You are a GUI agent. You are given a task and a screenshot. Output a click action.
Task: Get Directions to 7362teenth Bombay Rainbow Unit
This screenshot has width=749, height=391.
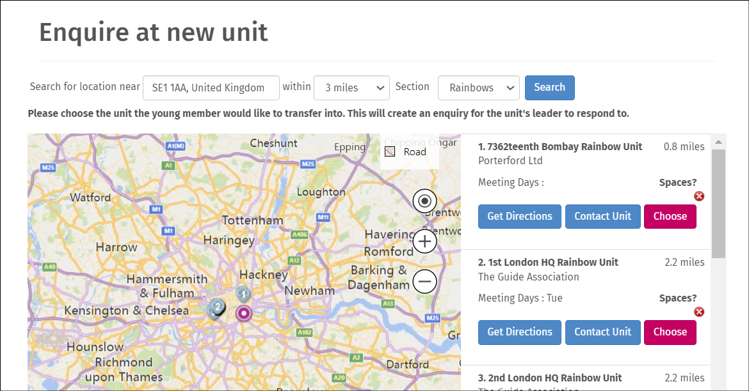tap(520, 217)
